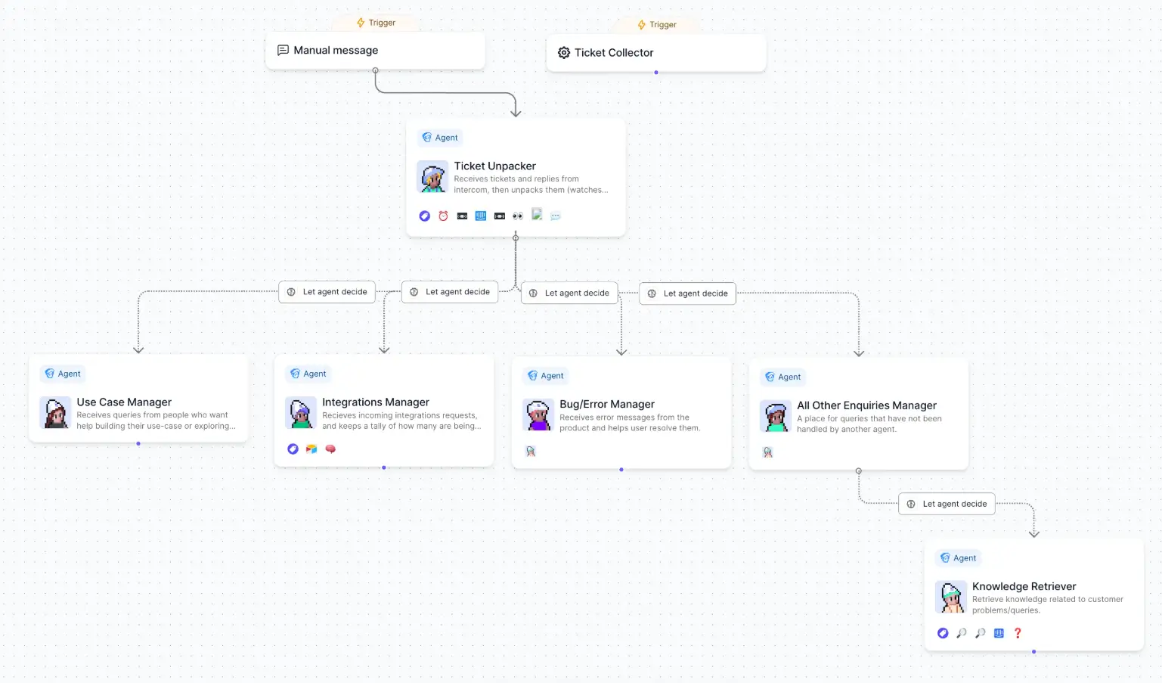Click the red question mark icon on Knowledge Retriever
The width and height of the screenshot is (1162, 683).
tap(1018, 633)
